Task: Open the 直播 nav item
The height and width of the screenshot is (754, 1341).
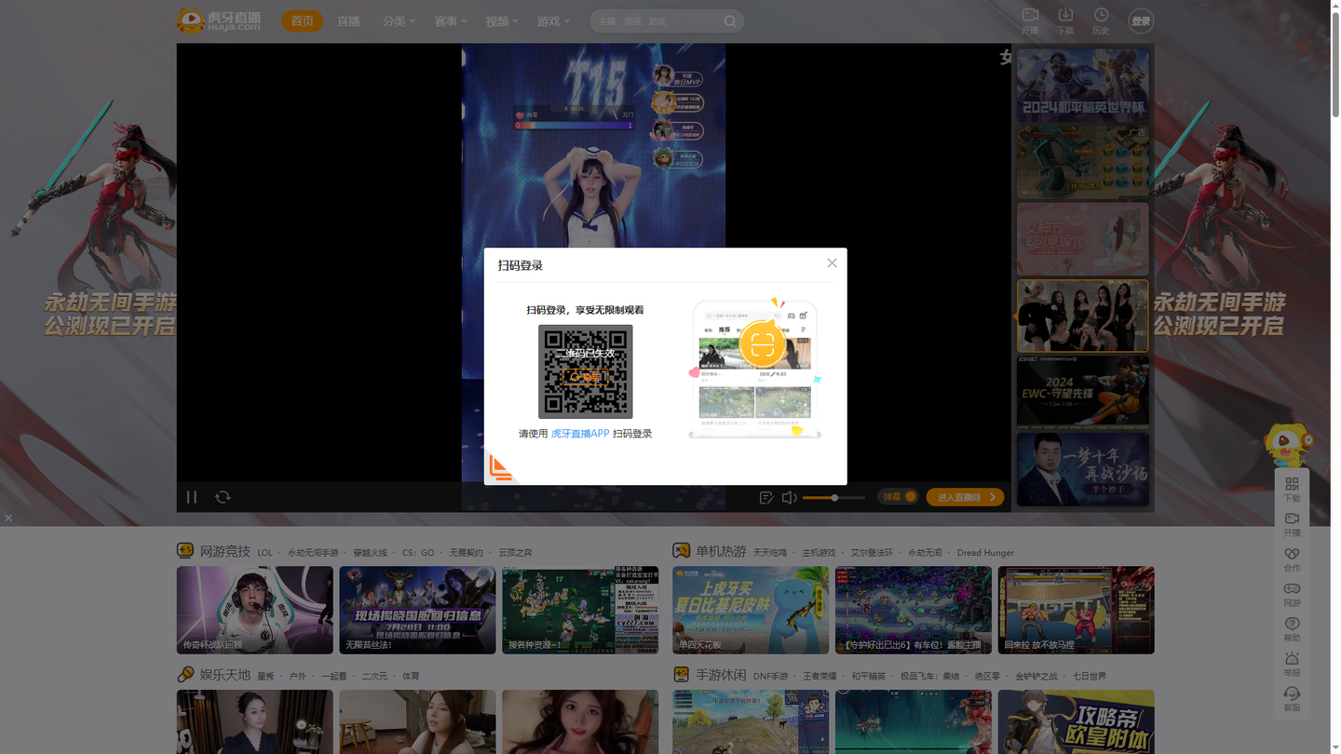Action: pos(348,20)
